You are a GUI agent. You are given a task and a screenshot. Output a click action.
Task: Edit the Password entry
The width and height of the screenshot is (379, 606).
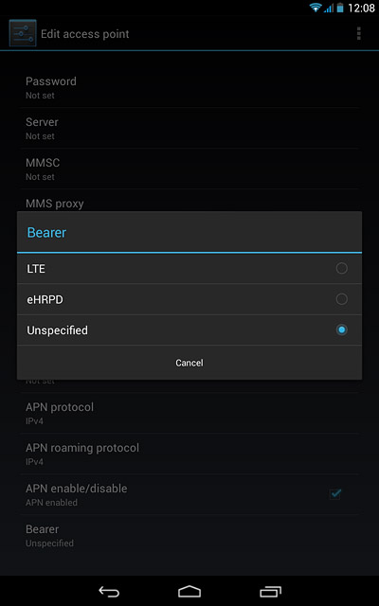pyautogui.click(x=189, y=87)
